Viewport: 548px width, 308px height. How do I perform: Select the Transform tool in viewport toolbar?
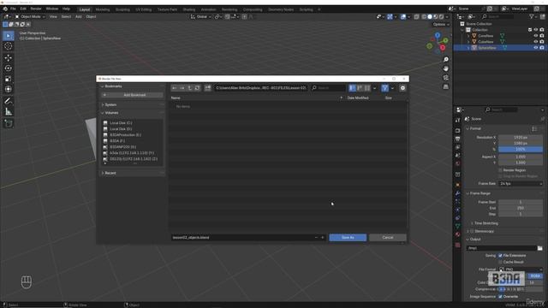8,89
